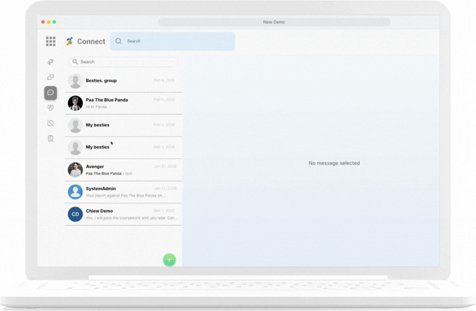Image resolution: width=476 pixels, height=311 pixels.
Task: Click the New Demo browser address bar
Action: coord(274,22)
